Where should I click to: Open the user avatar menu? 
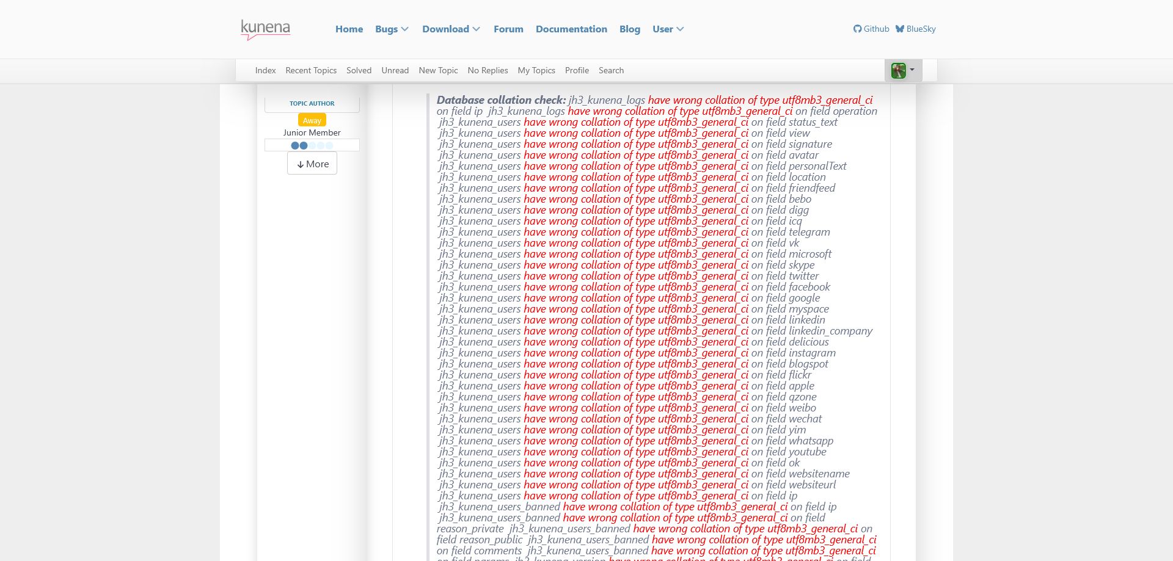pos(902,70)
